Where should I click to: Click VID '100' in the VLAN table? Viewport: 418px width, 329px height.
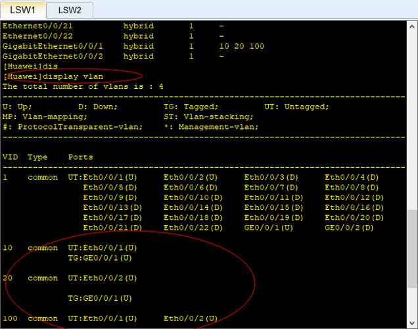pos(10,318)
